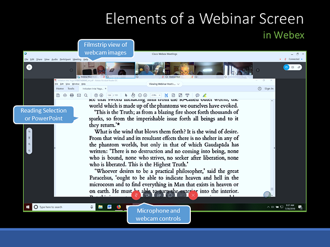Select the webcam thumbnail of woman with glasses
This screenshot has width=330, height=247.
[x=179, y=70]
